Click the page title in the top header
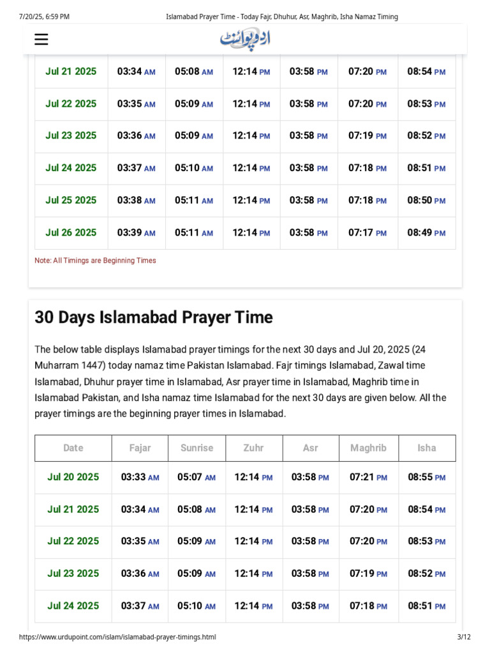The image size is (490, 654). [x=281, y=17]
